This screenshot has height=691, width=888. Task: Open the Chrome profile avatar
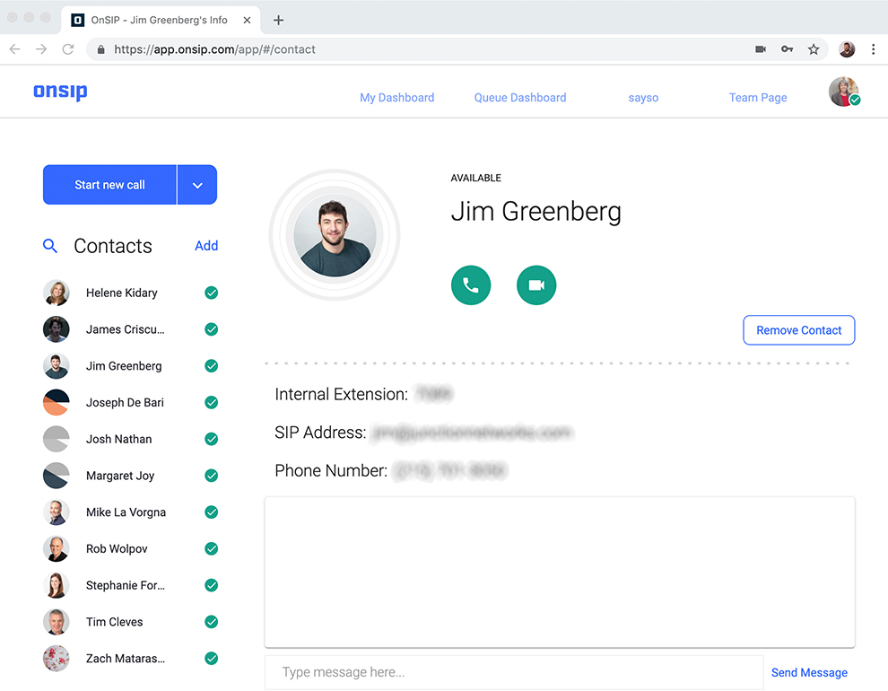coord(847,49)
